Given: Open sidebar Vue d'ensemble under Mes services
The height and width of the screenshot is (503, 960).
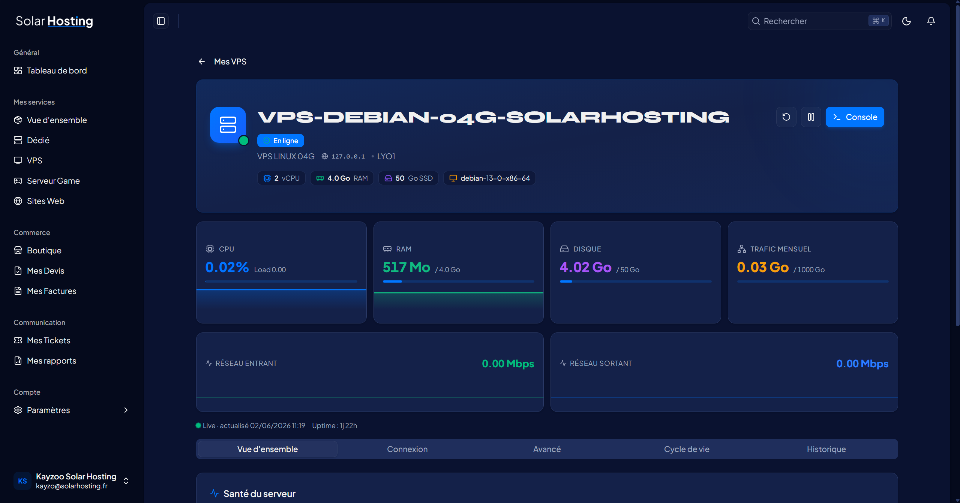Looking at the screenshot, I should click(x=72, y=120).
